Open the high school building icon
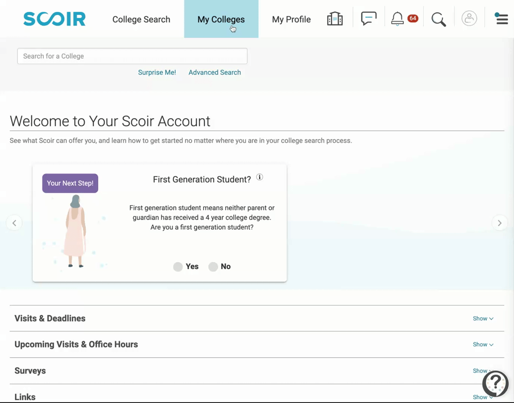Screen dimensions: 514x403 pos(335,19)
